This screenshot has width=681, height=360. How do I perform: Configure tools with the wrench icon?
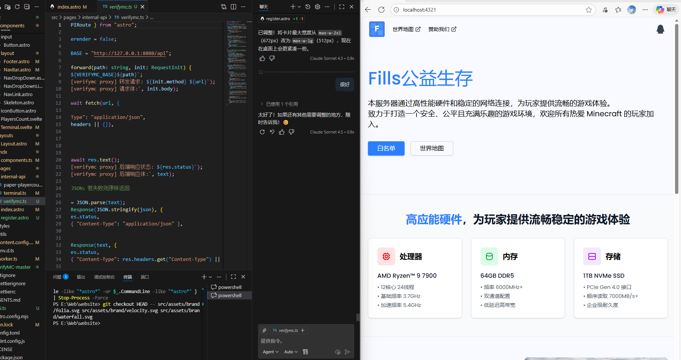pyautogui.click(x=305, y=352)
